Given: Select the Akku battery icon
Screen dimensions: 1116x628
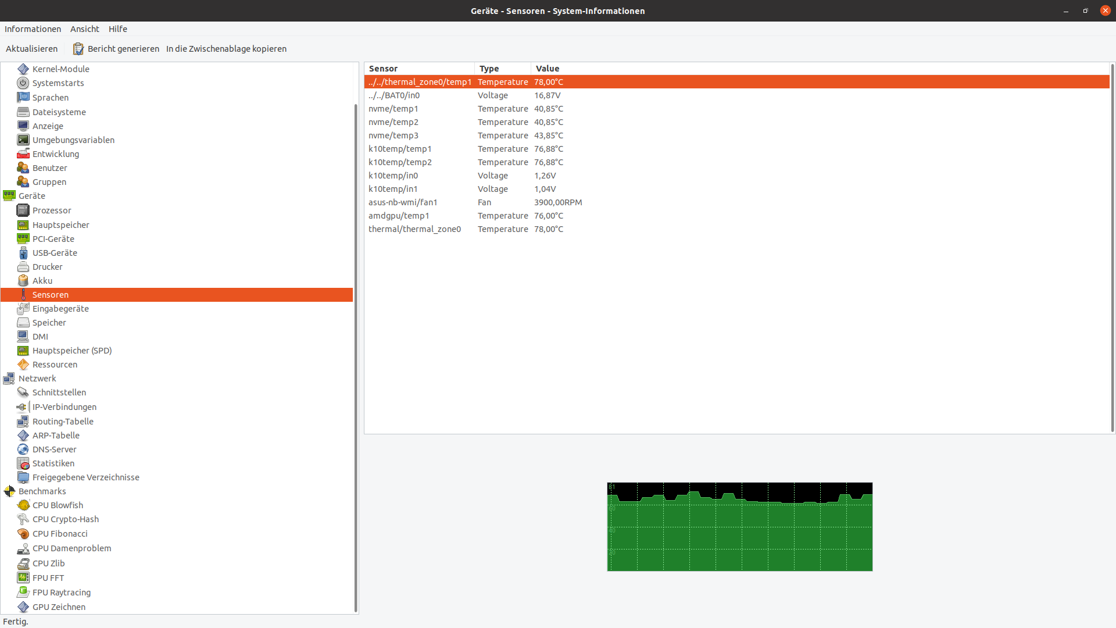Looking at the screenshot, I should [x=23, y=281].
